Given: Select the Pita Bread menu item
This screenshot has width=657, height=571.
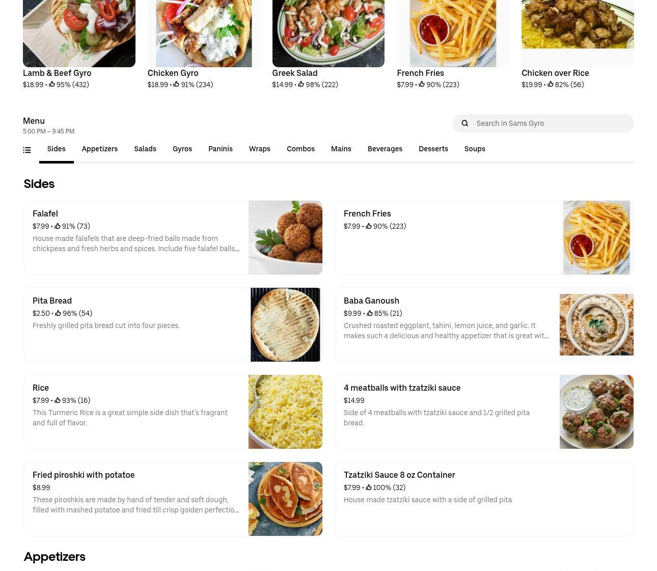Looking at the screenshot, I should click(x=173, y=324).
